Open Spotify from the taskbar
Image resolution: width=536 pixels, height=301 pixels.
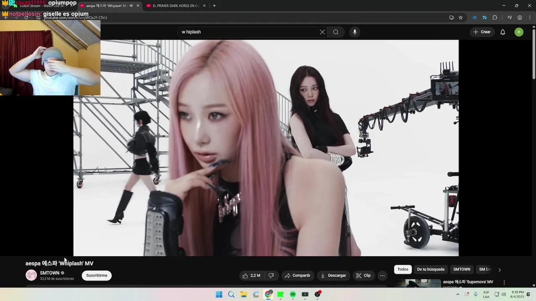tap(293, 294)
